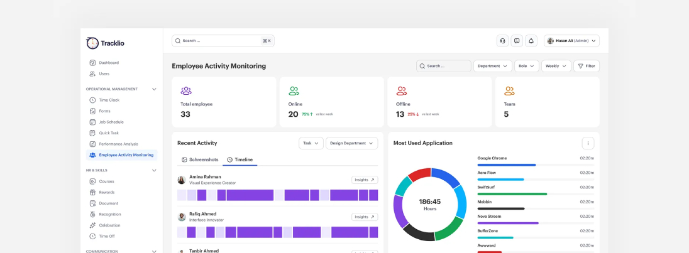Open Hasan Ali admin account menu
The image size is (689, 253).
click(571, 41)
